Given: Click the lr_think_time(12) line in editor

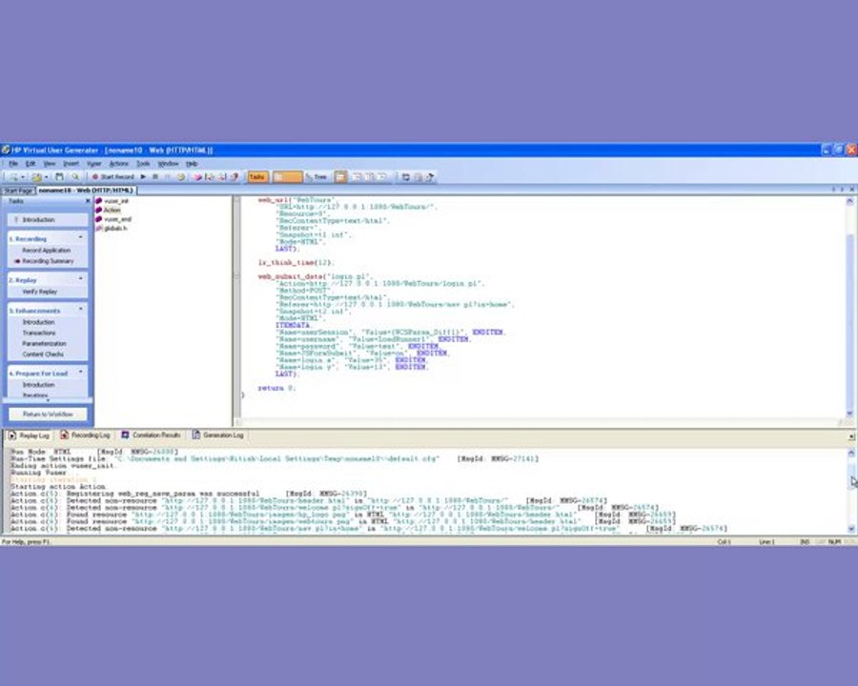Looking at the screenshot, I should coord(296,263).
